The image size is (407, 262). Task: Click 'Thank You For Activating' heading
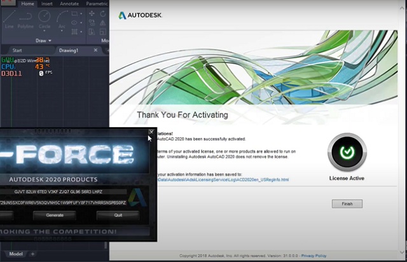coord(183,114)
